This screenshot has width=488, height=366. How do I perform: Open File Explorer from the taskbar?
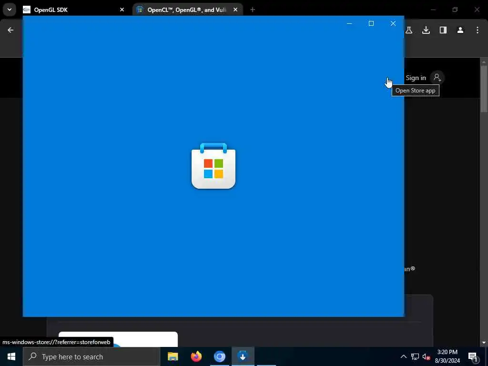[x=173, y=356]
